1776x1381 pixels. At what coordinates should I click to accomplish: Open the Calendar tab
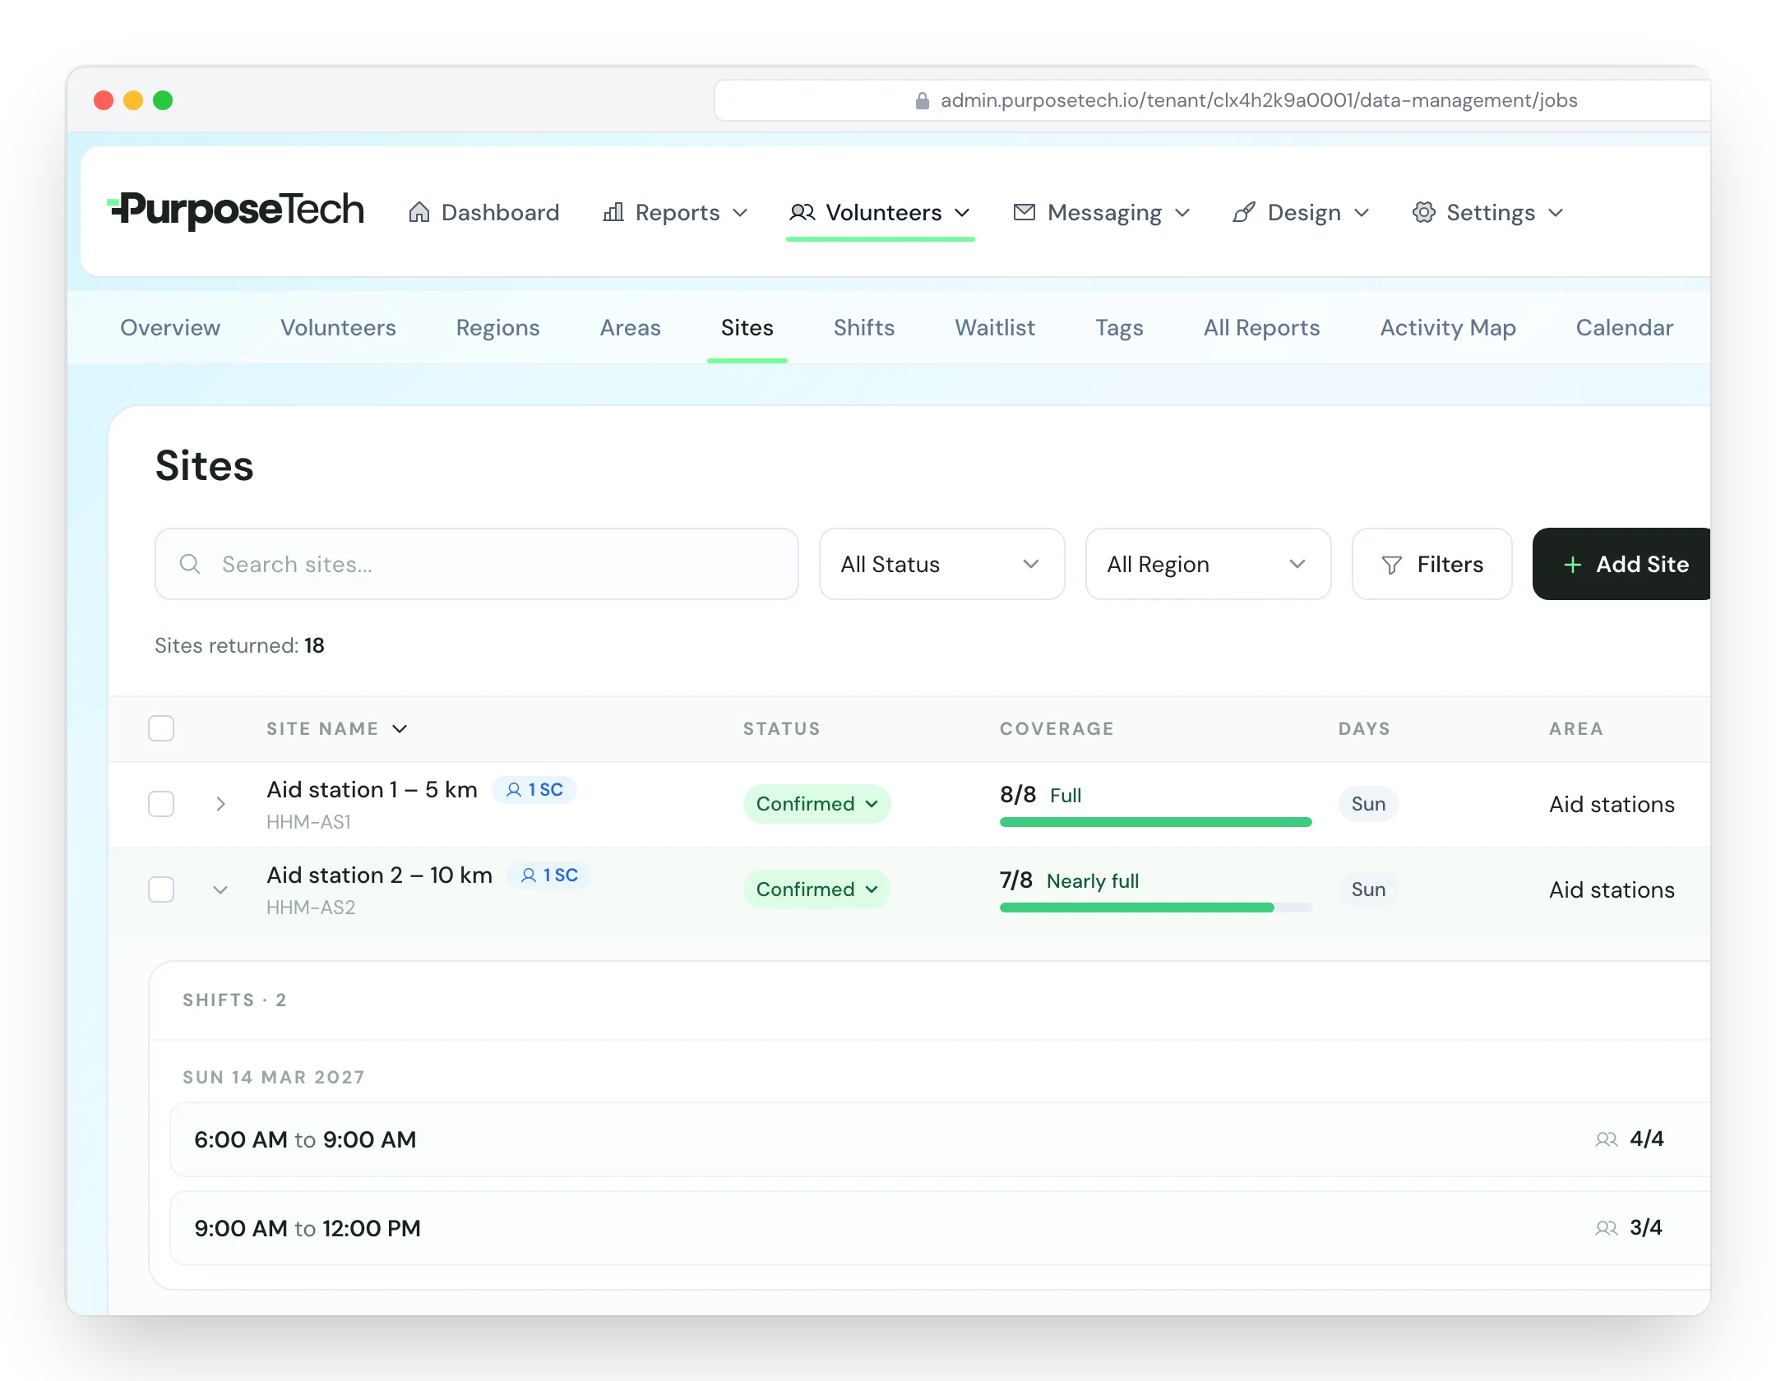pyautogui.click(x=1625, y=328)
